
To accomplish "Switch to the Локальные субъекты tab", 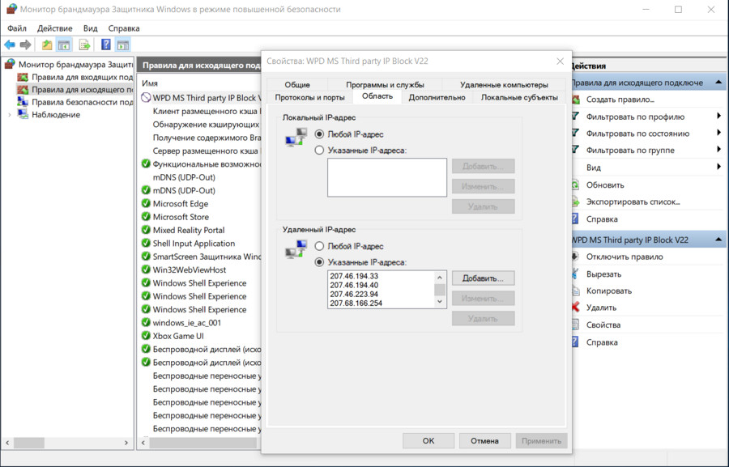I will tap(519, 97).
